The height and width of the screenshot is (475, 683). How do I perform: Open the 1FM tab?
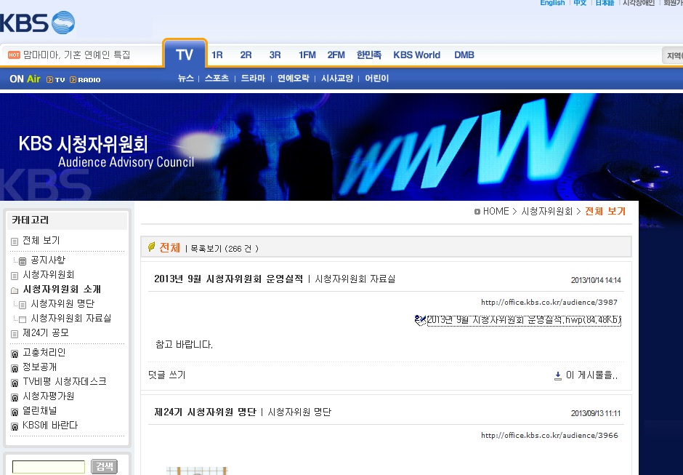point(307,55)
